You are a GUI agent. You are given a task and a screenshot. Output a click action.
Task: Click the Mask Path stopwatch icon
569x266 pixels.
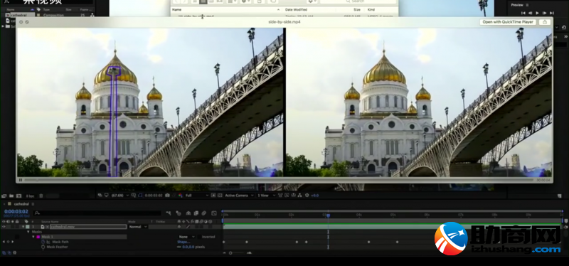tap(43, 242)
